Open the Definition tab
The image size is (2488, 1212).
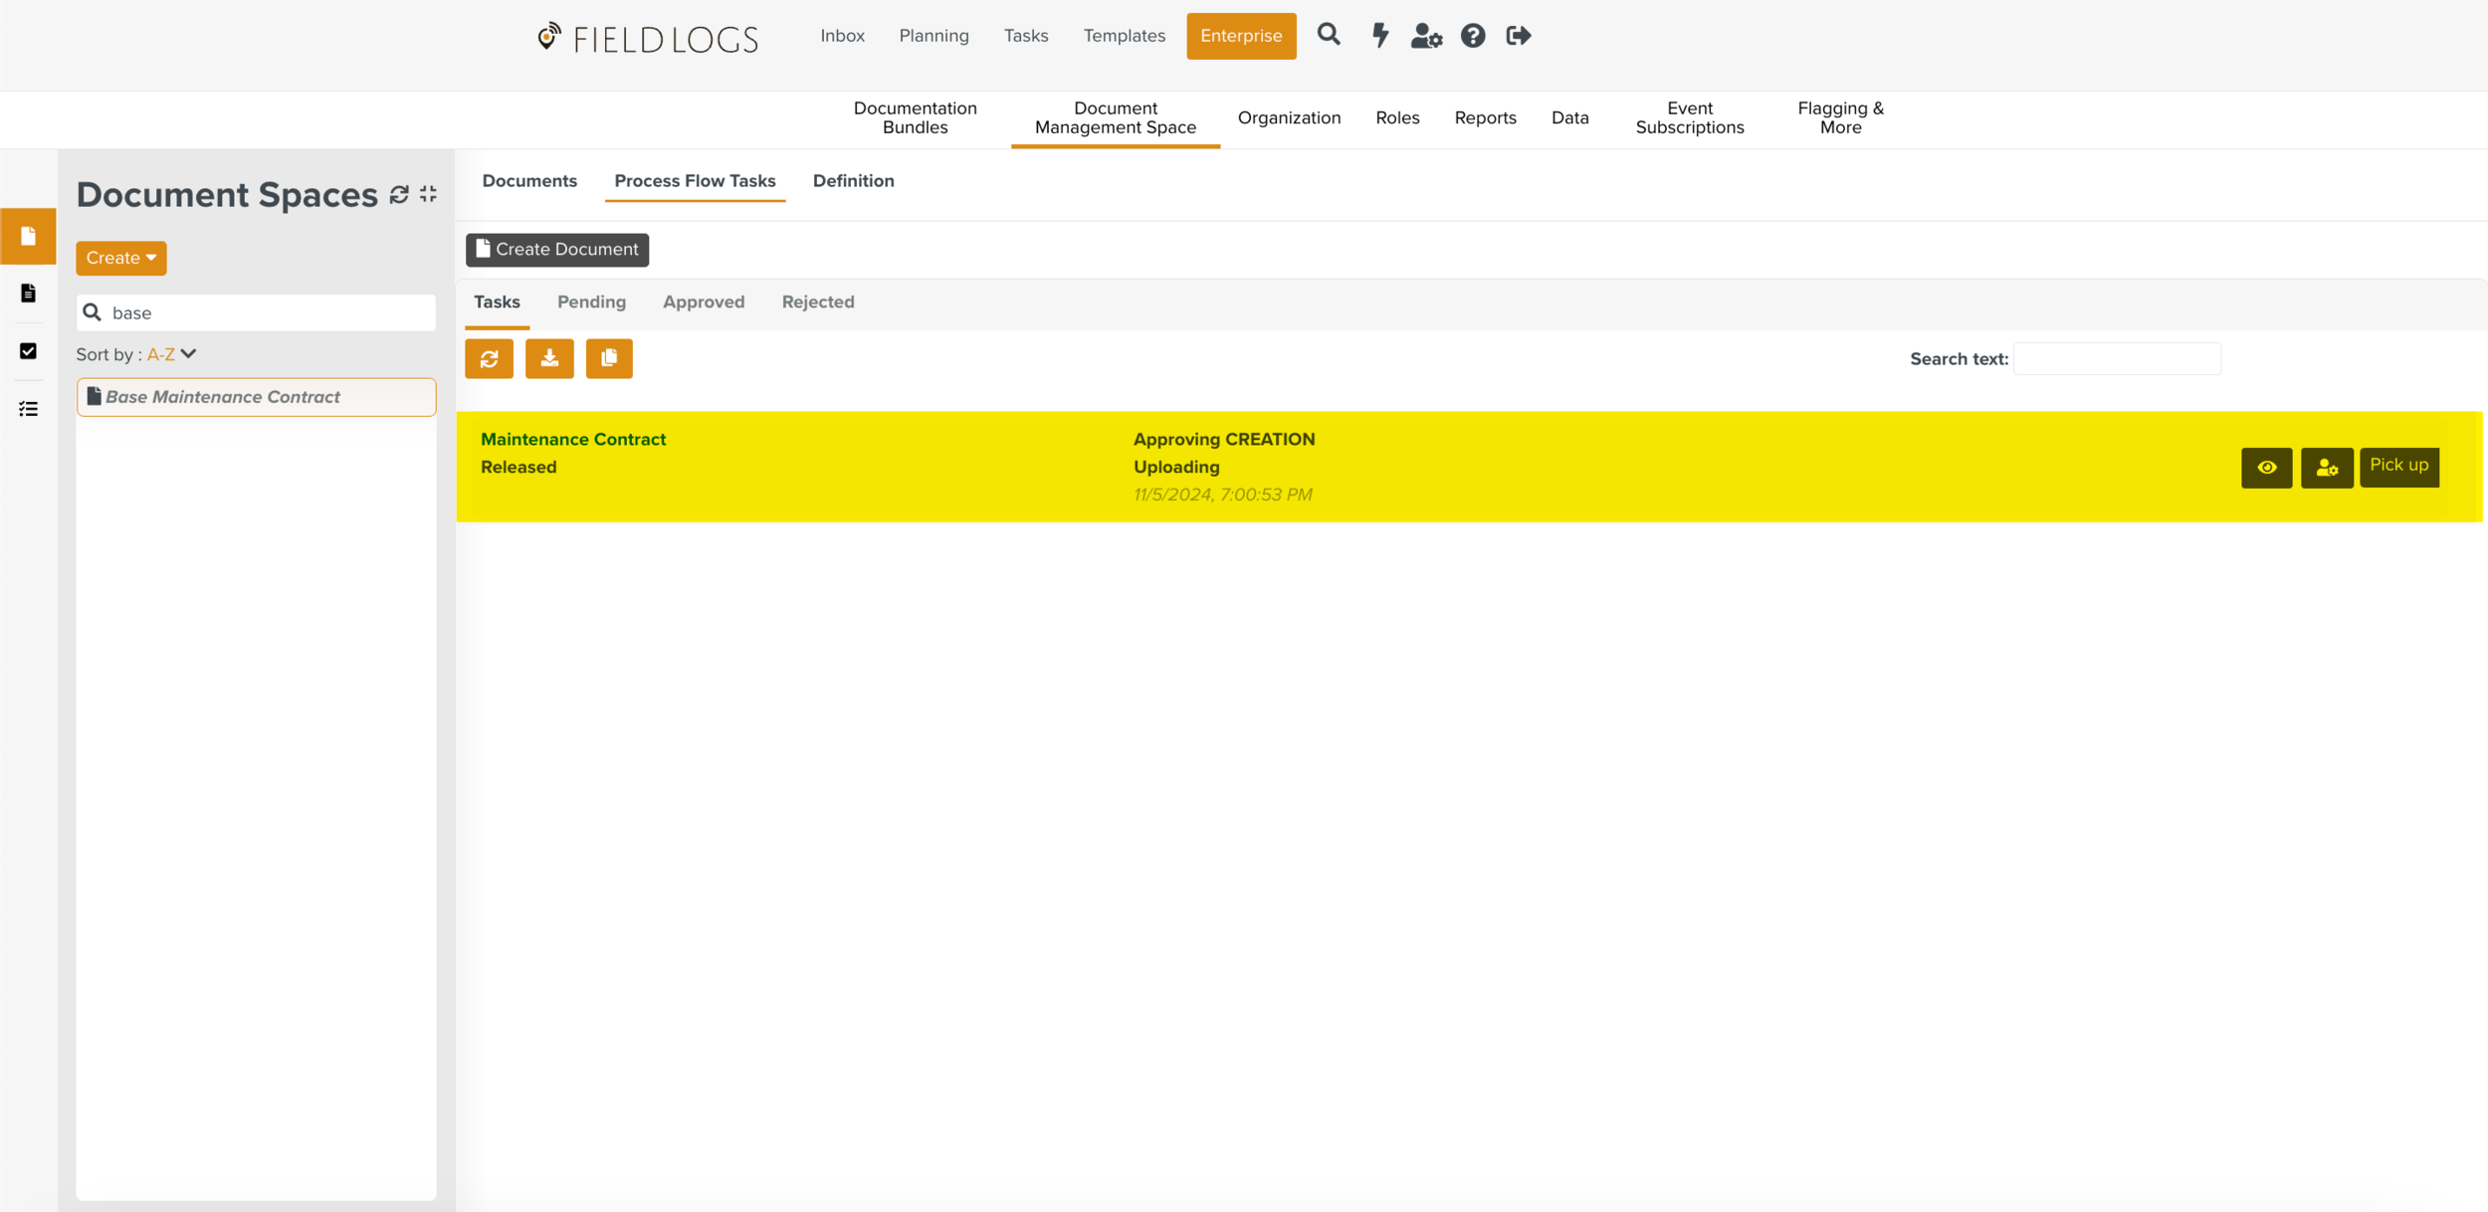tap(853, 181)
